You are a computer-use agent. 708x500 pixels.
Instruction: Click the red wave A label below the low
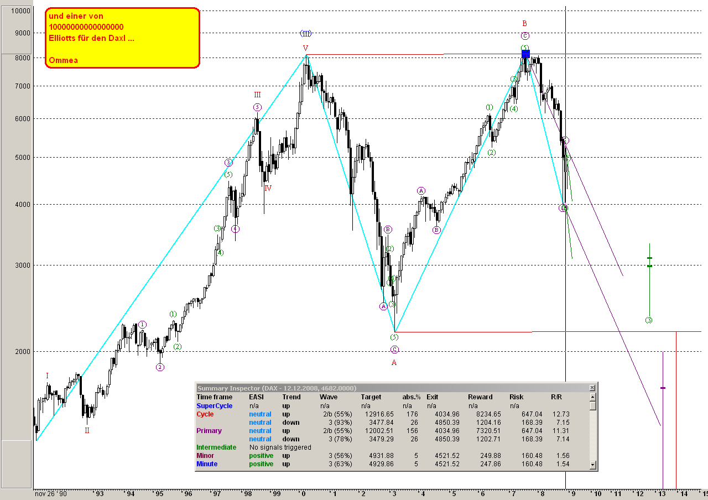(x=394, y=362)
